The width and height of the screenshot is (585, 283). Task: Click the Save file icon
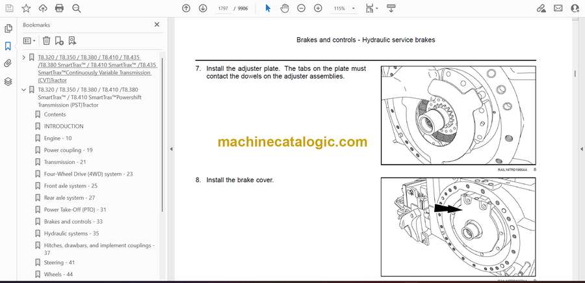[x=9, y=8]
